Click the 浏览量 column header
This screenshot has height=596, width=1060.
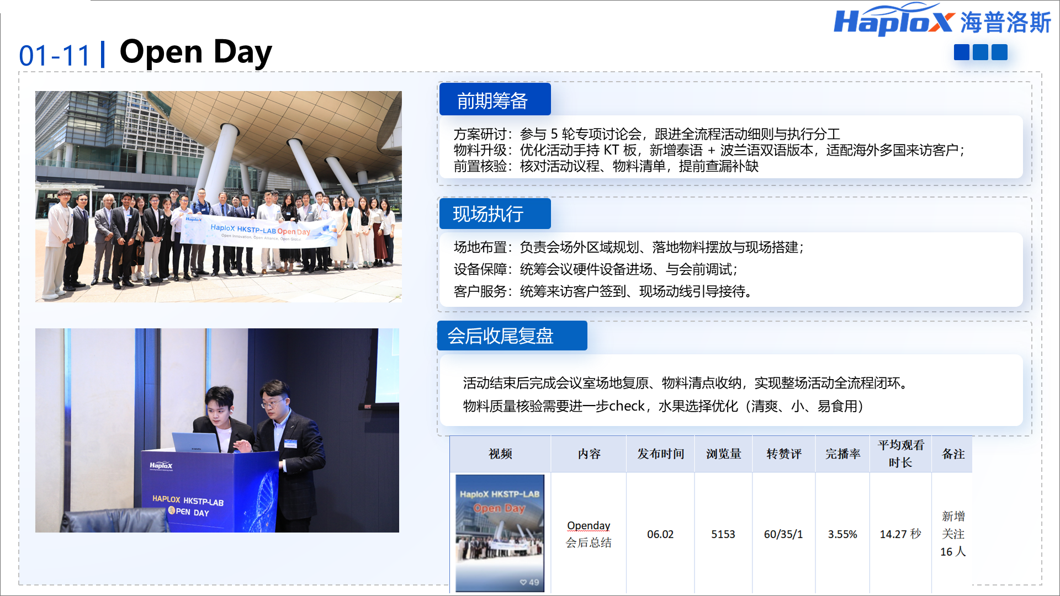tap(723, 454)
